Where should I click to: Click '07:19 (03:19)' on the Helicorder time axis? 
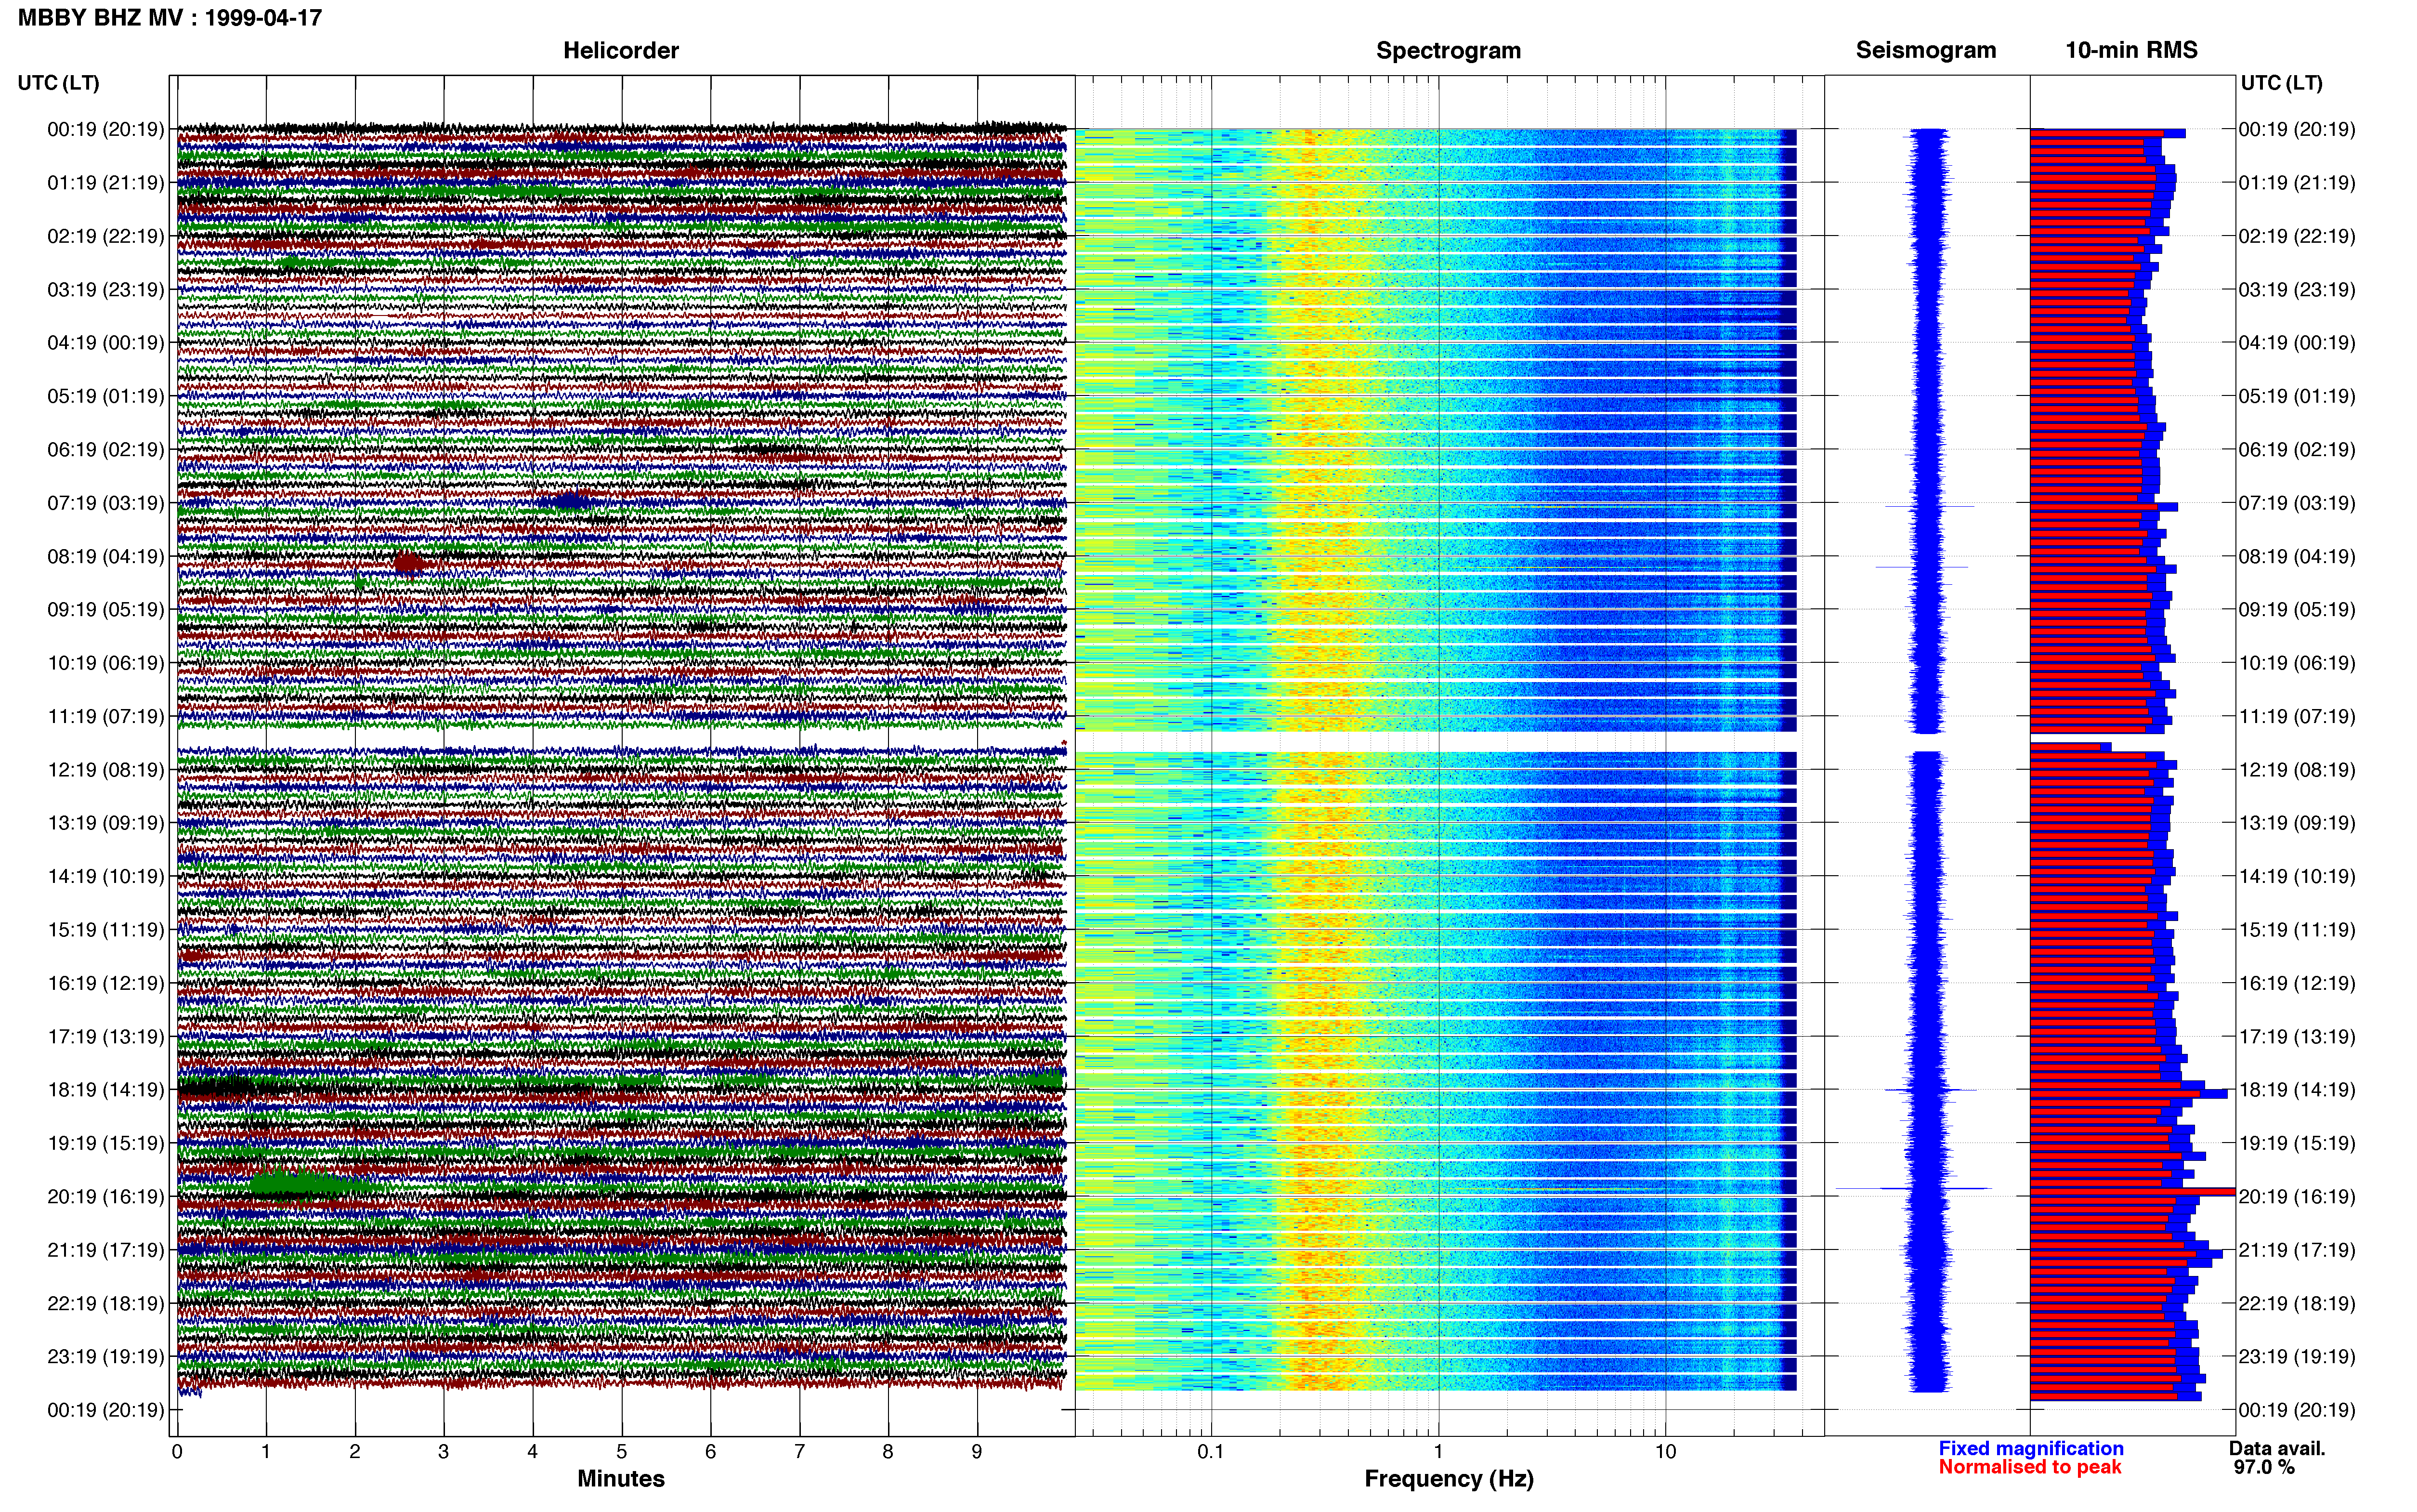click(x=105, y=503)
